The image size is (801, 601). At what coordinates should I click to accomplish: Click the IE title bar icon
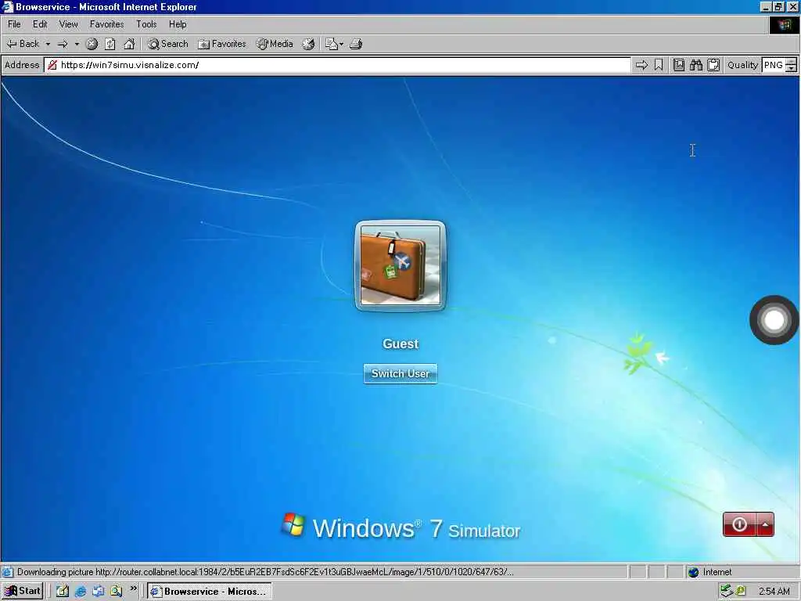tap(8, 6)
